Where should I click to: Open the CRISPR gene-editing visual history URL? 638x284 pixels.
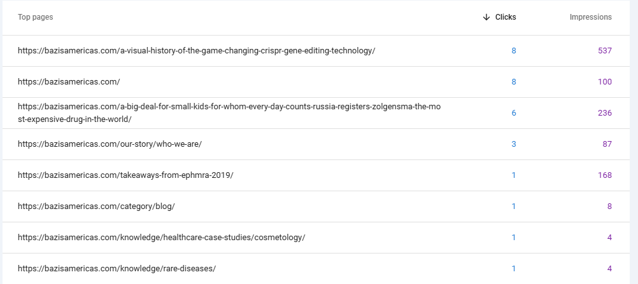pyautogui.click(x=196, y=50)
